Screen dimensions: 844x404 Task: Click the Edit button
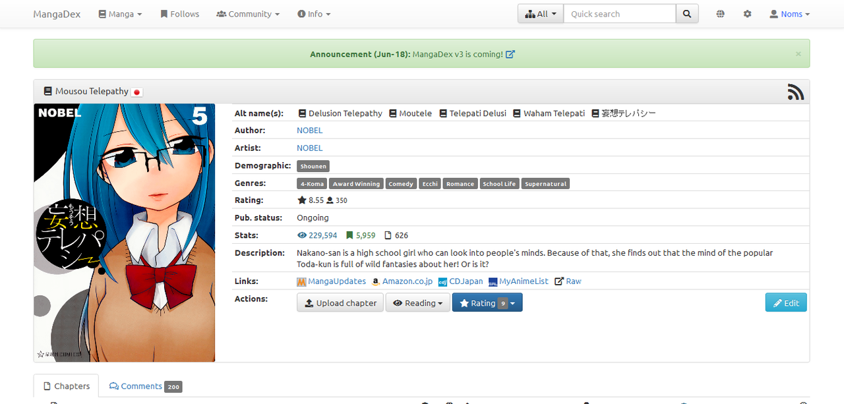(786, 303)
